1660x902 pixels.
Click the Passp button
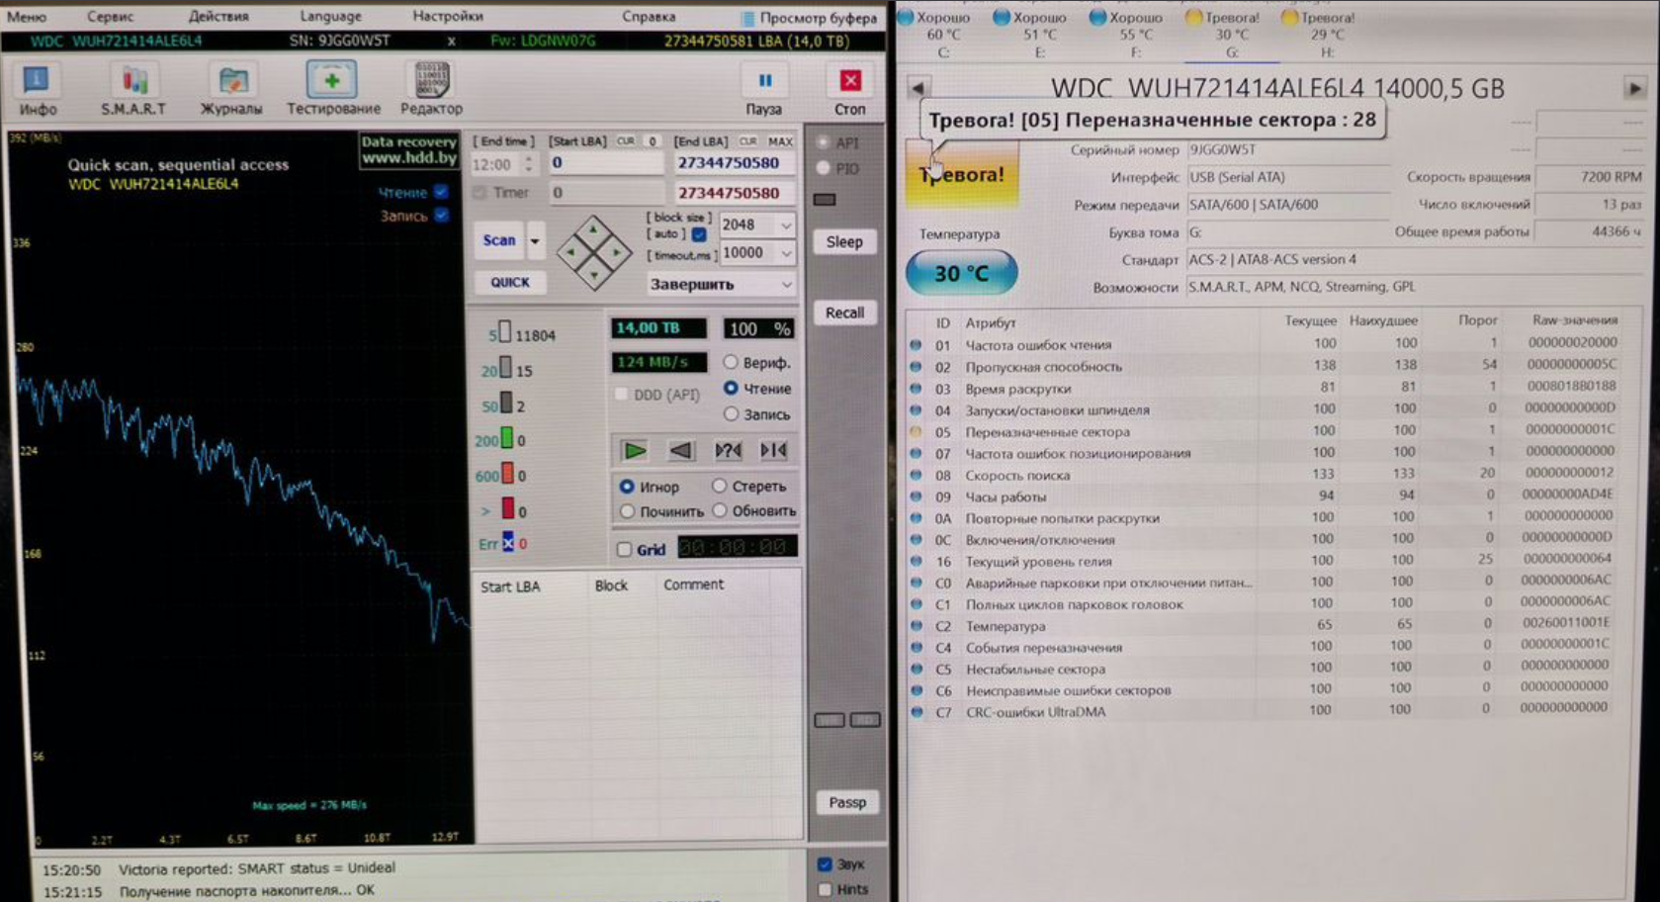(846, 803)
